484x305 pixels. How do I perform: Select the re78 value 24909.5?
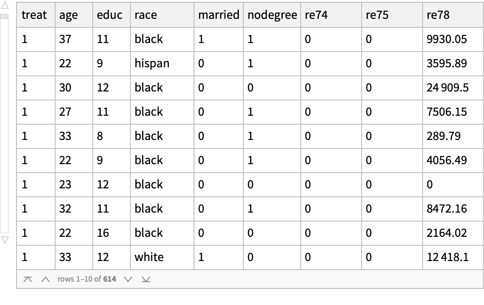pyautogui.click(x=447, y=87)
